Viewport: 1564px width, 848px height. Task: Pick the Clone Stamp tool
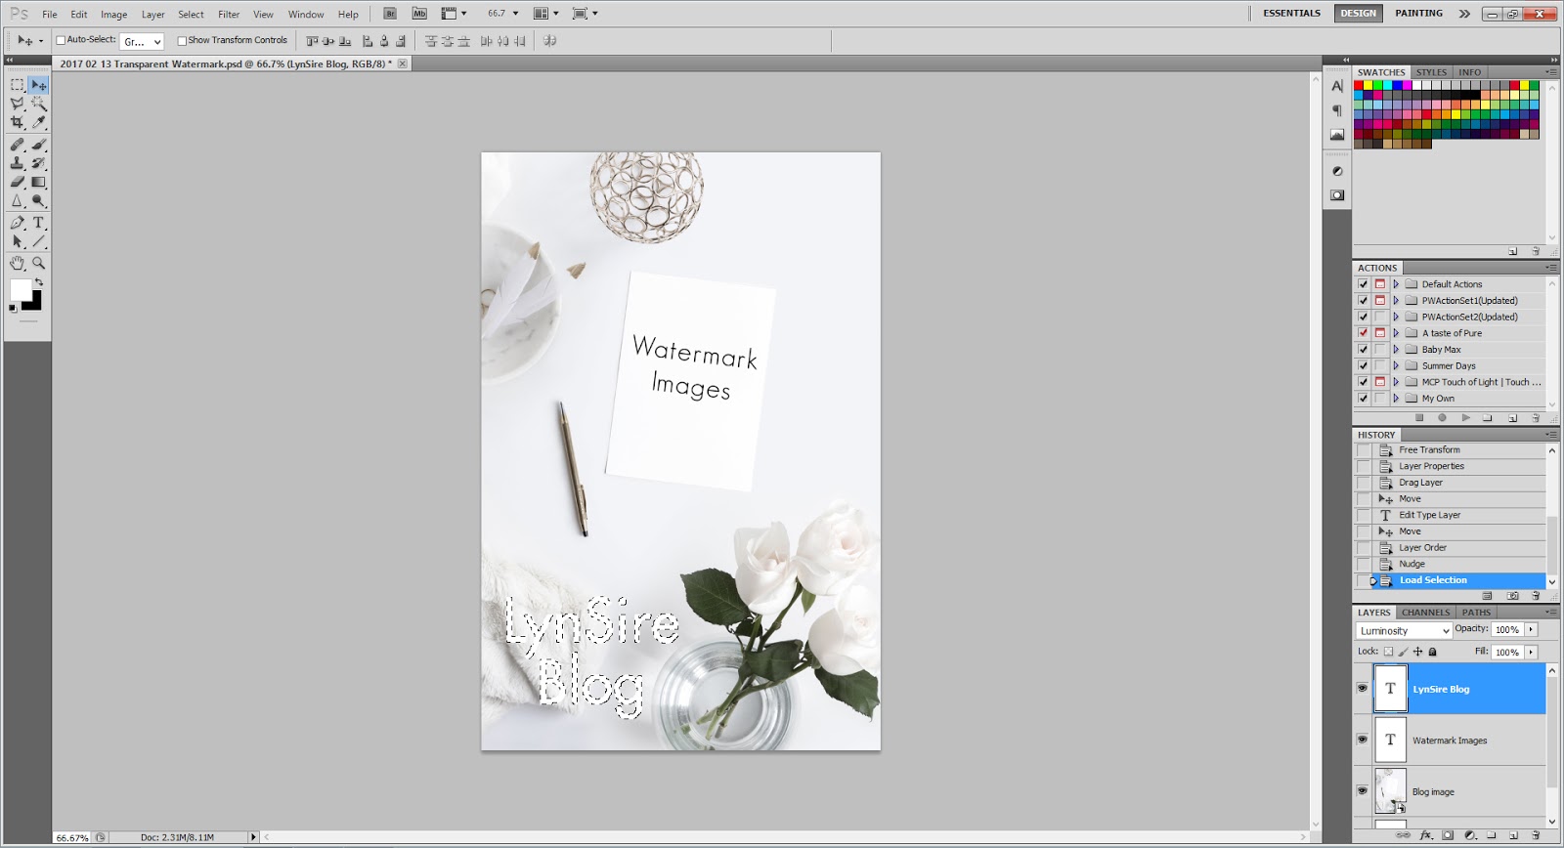coord(17,163)
